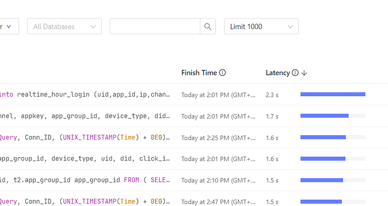The image size is (388, 206).
Task: Click the Finish Time info icon
Action: click(223, 73)
